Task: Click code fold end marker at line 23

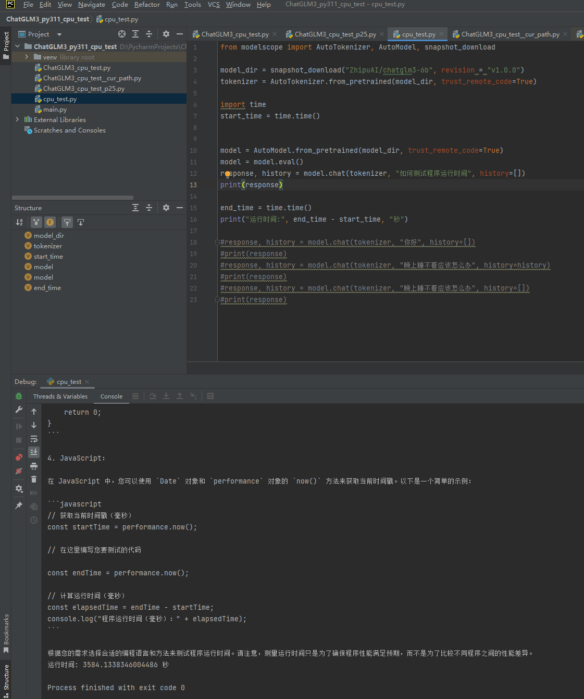Action: [217, 300]
